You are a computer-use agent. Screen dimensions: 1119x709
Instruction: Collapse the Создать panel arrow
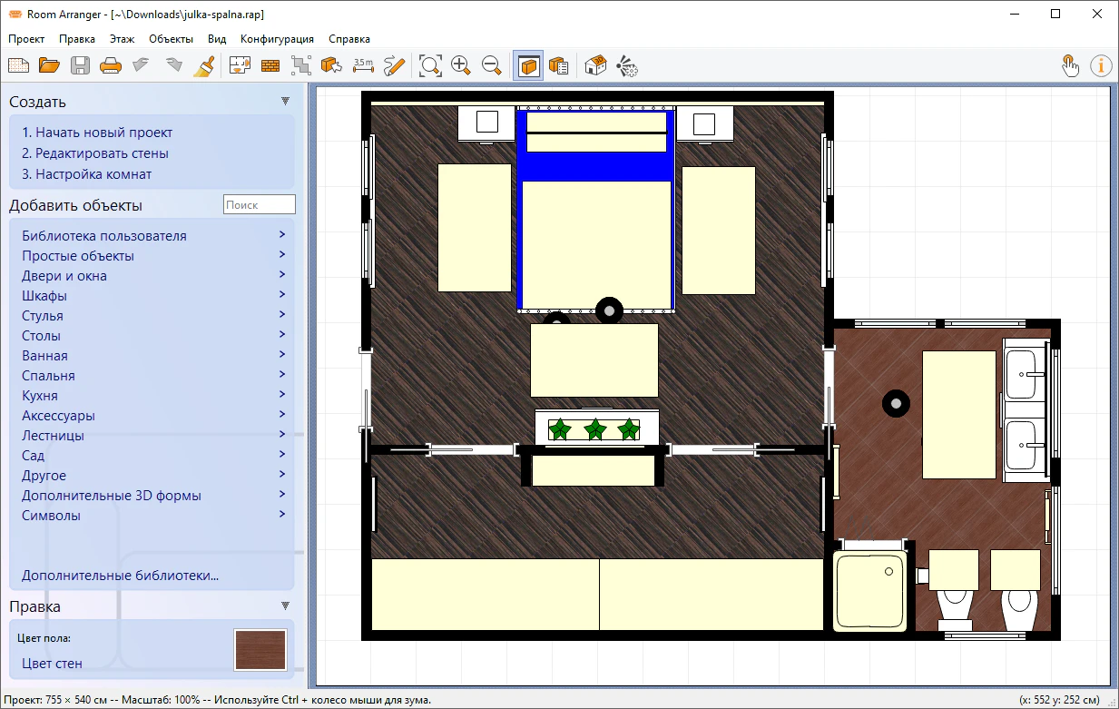(285, 102)
